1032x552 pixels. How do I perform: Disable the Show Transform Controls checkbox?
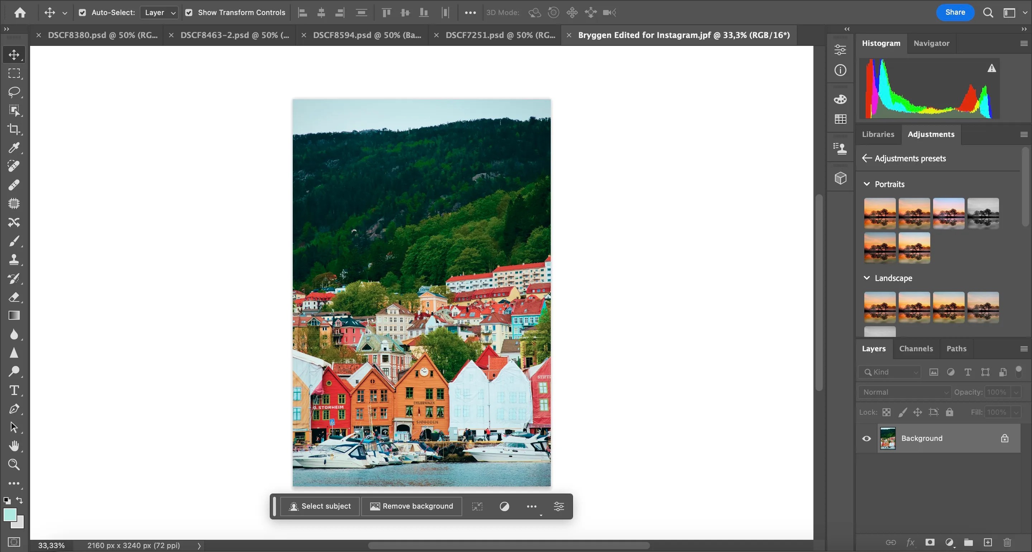[189, 13]
